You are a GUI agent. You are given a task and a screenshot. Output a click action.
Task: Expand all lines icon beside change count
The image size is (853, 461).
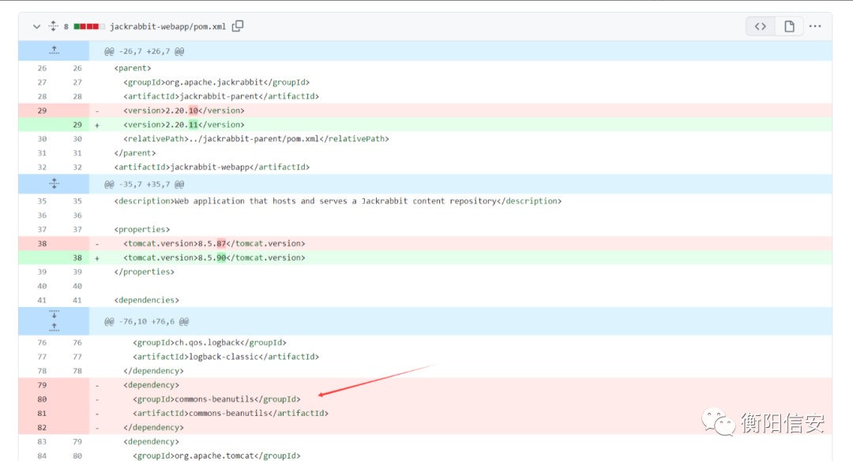[x=54, y=25]
